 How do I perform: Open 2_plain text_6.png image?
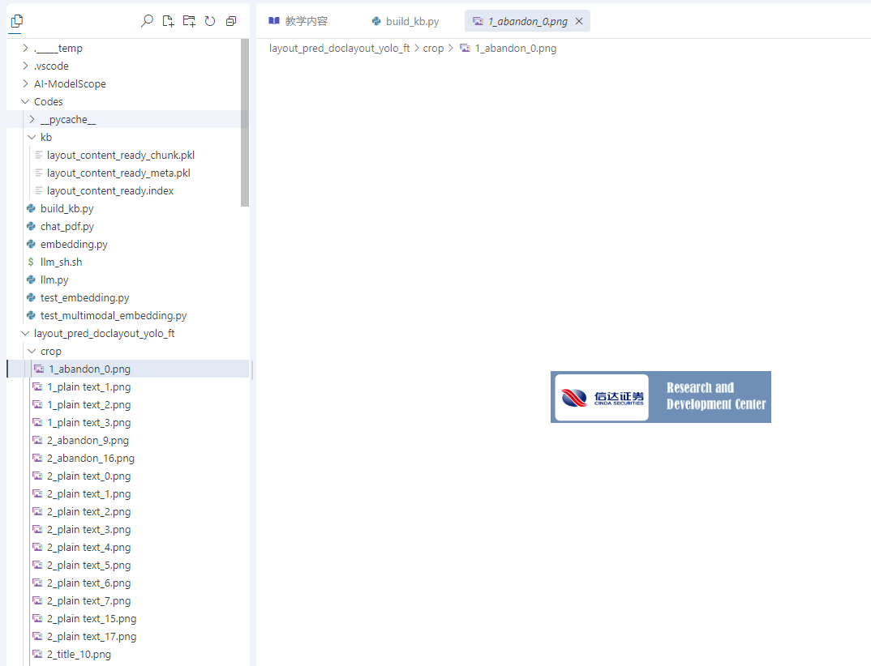pyautogui.click(x=128, y=583)
